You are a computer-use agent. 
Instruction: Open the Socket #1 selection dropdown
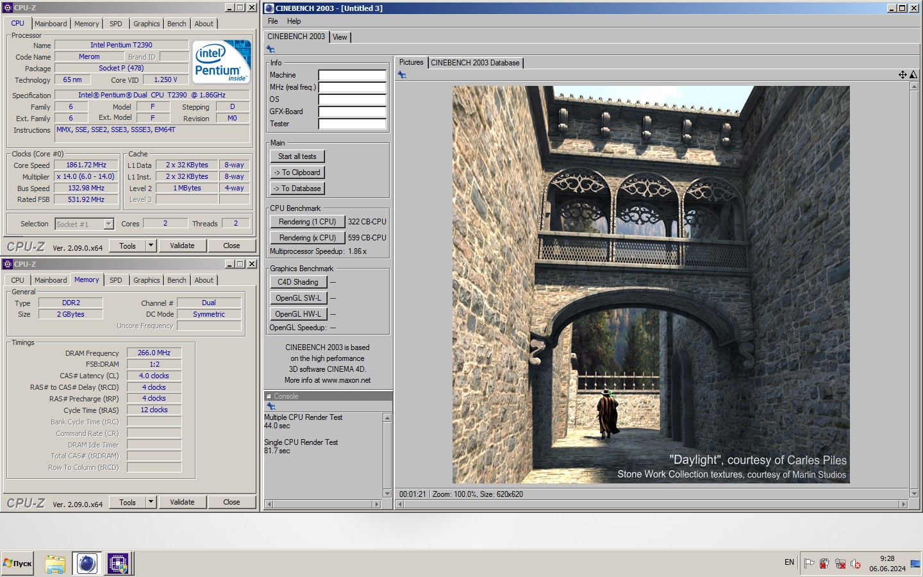coord(109,224)
